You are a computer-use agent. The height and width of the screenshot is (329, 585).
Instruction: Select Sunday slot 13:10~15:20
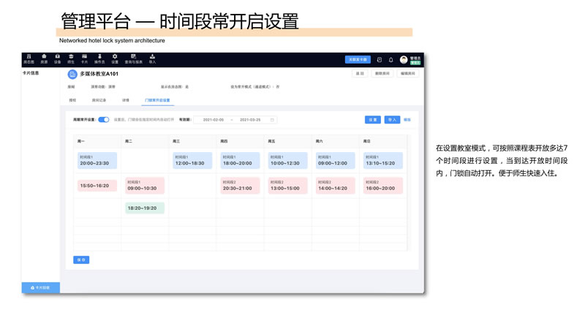coord(382,160)
